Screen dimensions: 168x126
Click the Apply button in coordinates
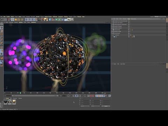point(106,106)
